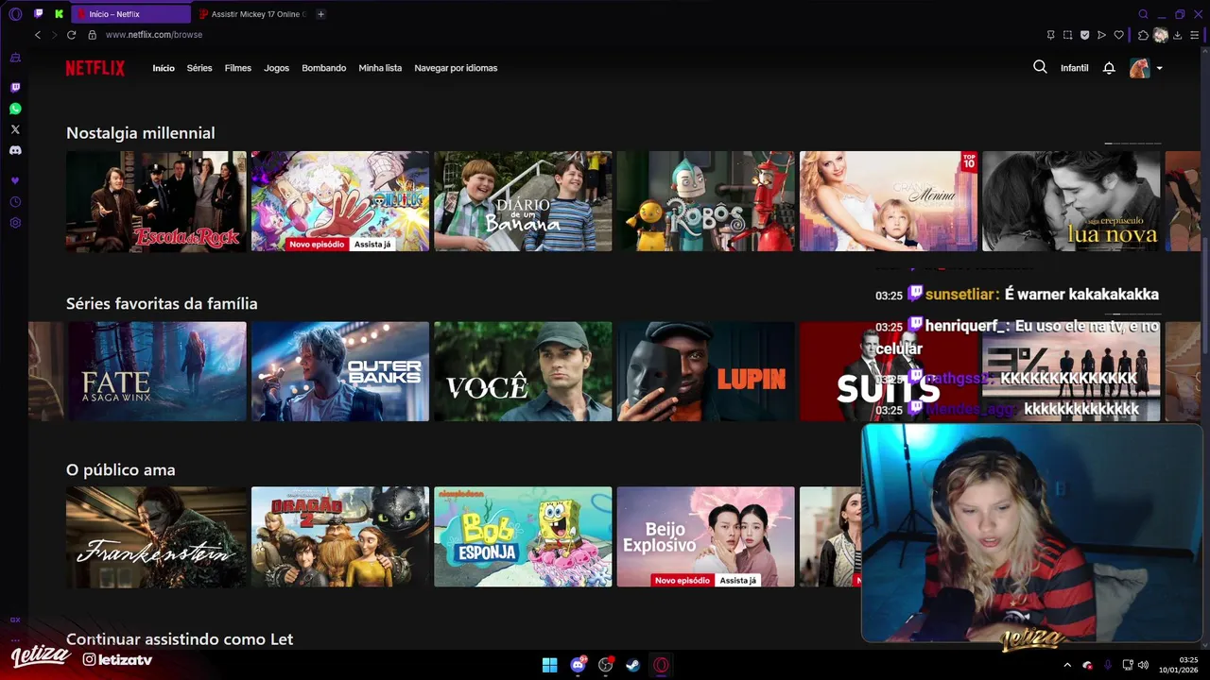Open the Você series thumbnail

[x=523, y=371]
